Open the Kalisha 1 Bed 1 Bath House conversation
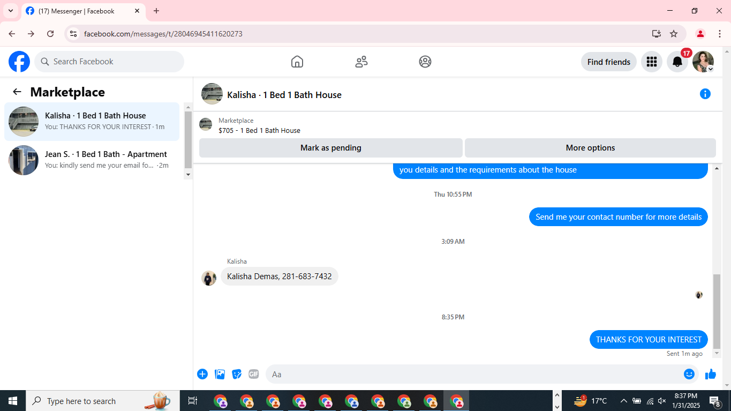Viewport: 731px width, 411px height. tap(92, 122)
